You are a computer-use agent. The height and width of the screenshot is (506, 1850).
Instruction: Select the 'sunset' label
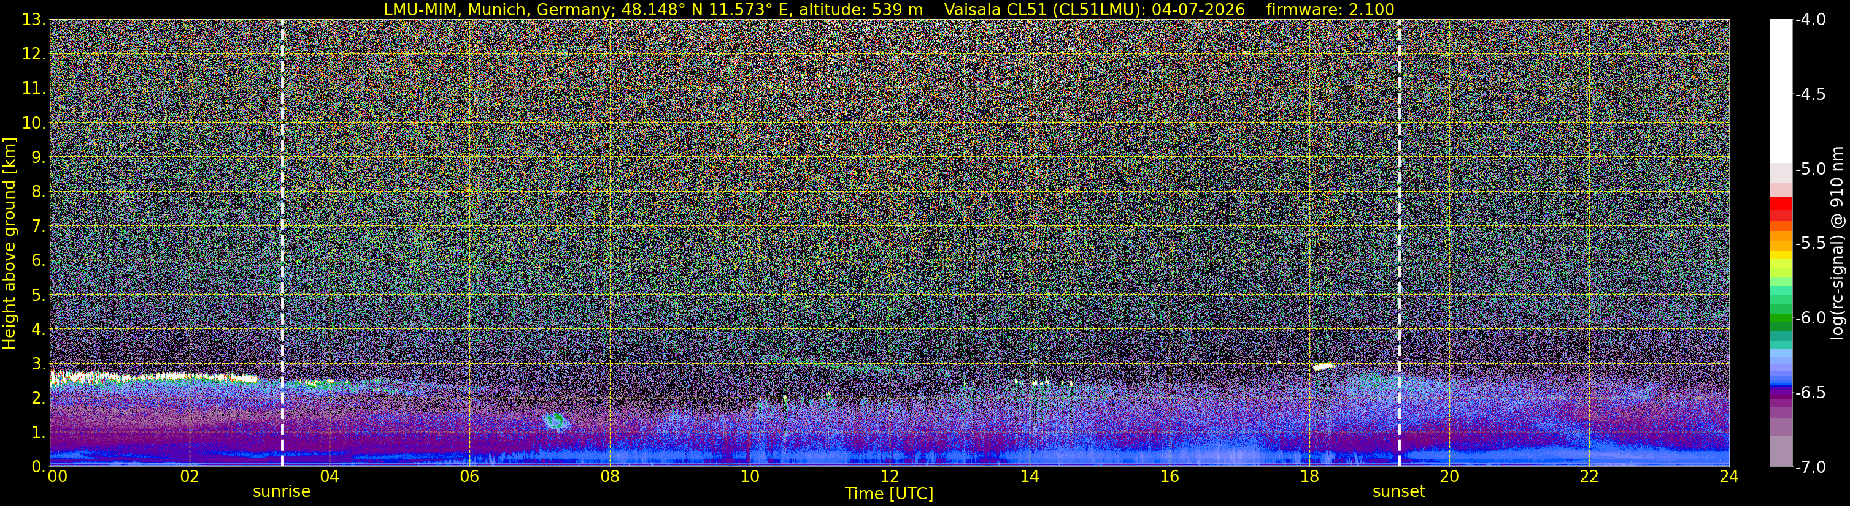click(1399, 492)
